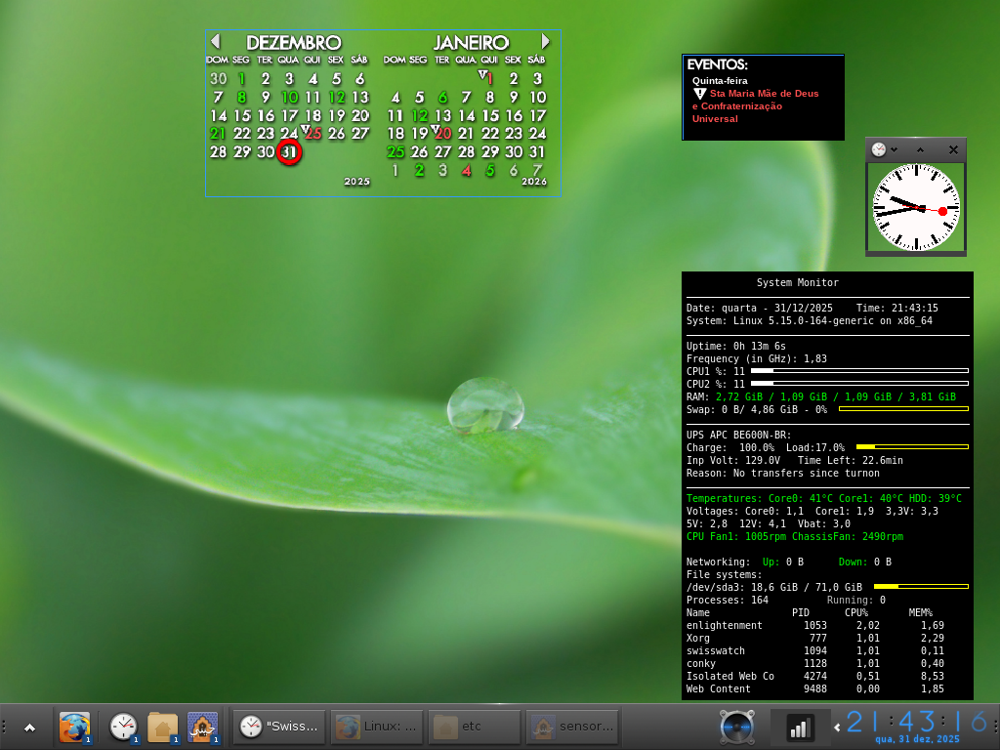Viewport: 1000px width, 750px height.
Task: Expand the taskbar start menu arrow
Action: [x=29, y=728]
